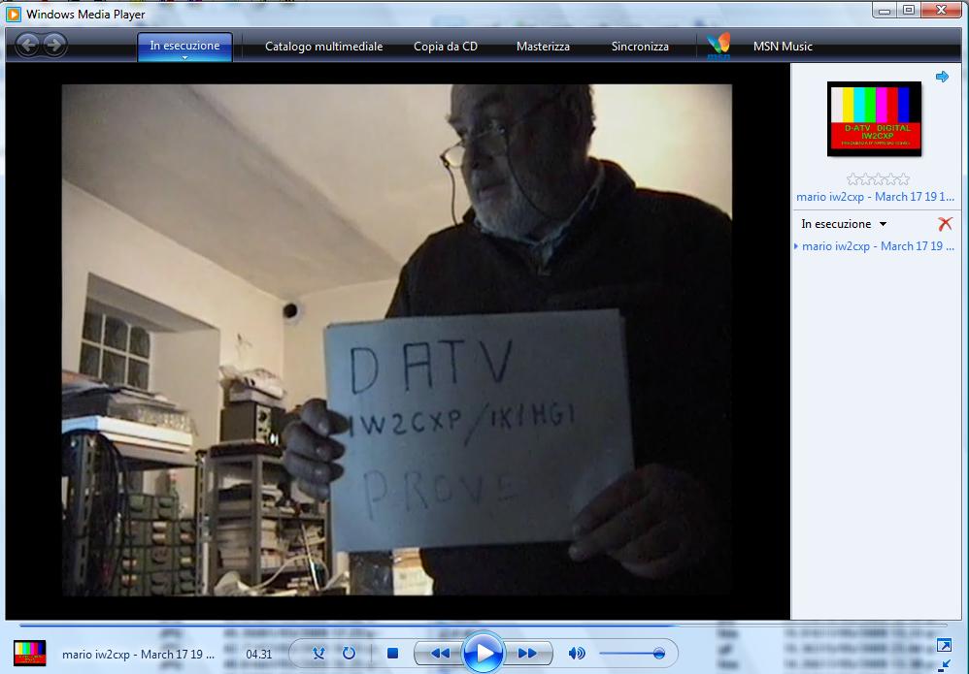The image size is (969, 674).
Task: Open the In esecuzione tab
Action: (184, 45)
